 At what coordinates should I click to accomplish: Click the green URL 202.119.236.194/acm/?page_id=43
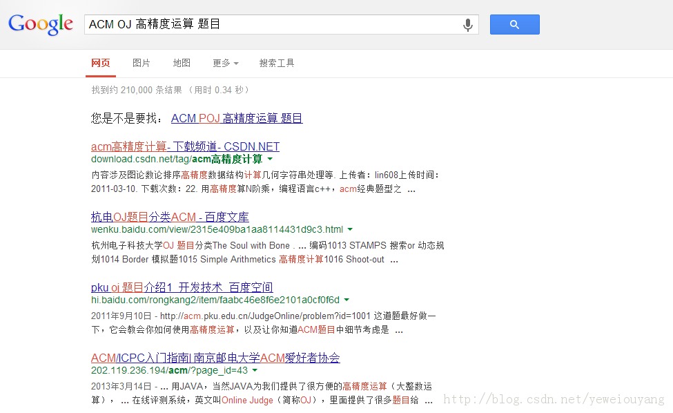tap(169, 370)
